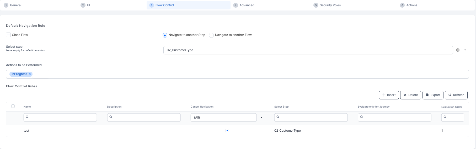The image size is (476, 149).
Task: Click the magnifier in the Evaluation Order filter
Action: 445,117
